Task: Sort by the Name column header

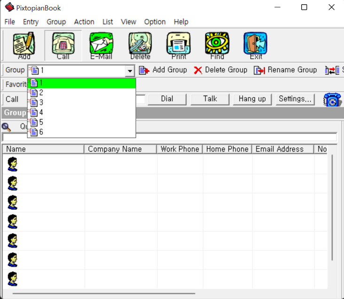Action: coord(43,149)
